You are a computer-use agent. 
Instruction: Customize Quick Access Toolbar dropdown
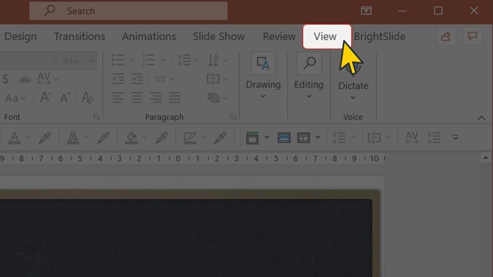point(455,137)
